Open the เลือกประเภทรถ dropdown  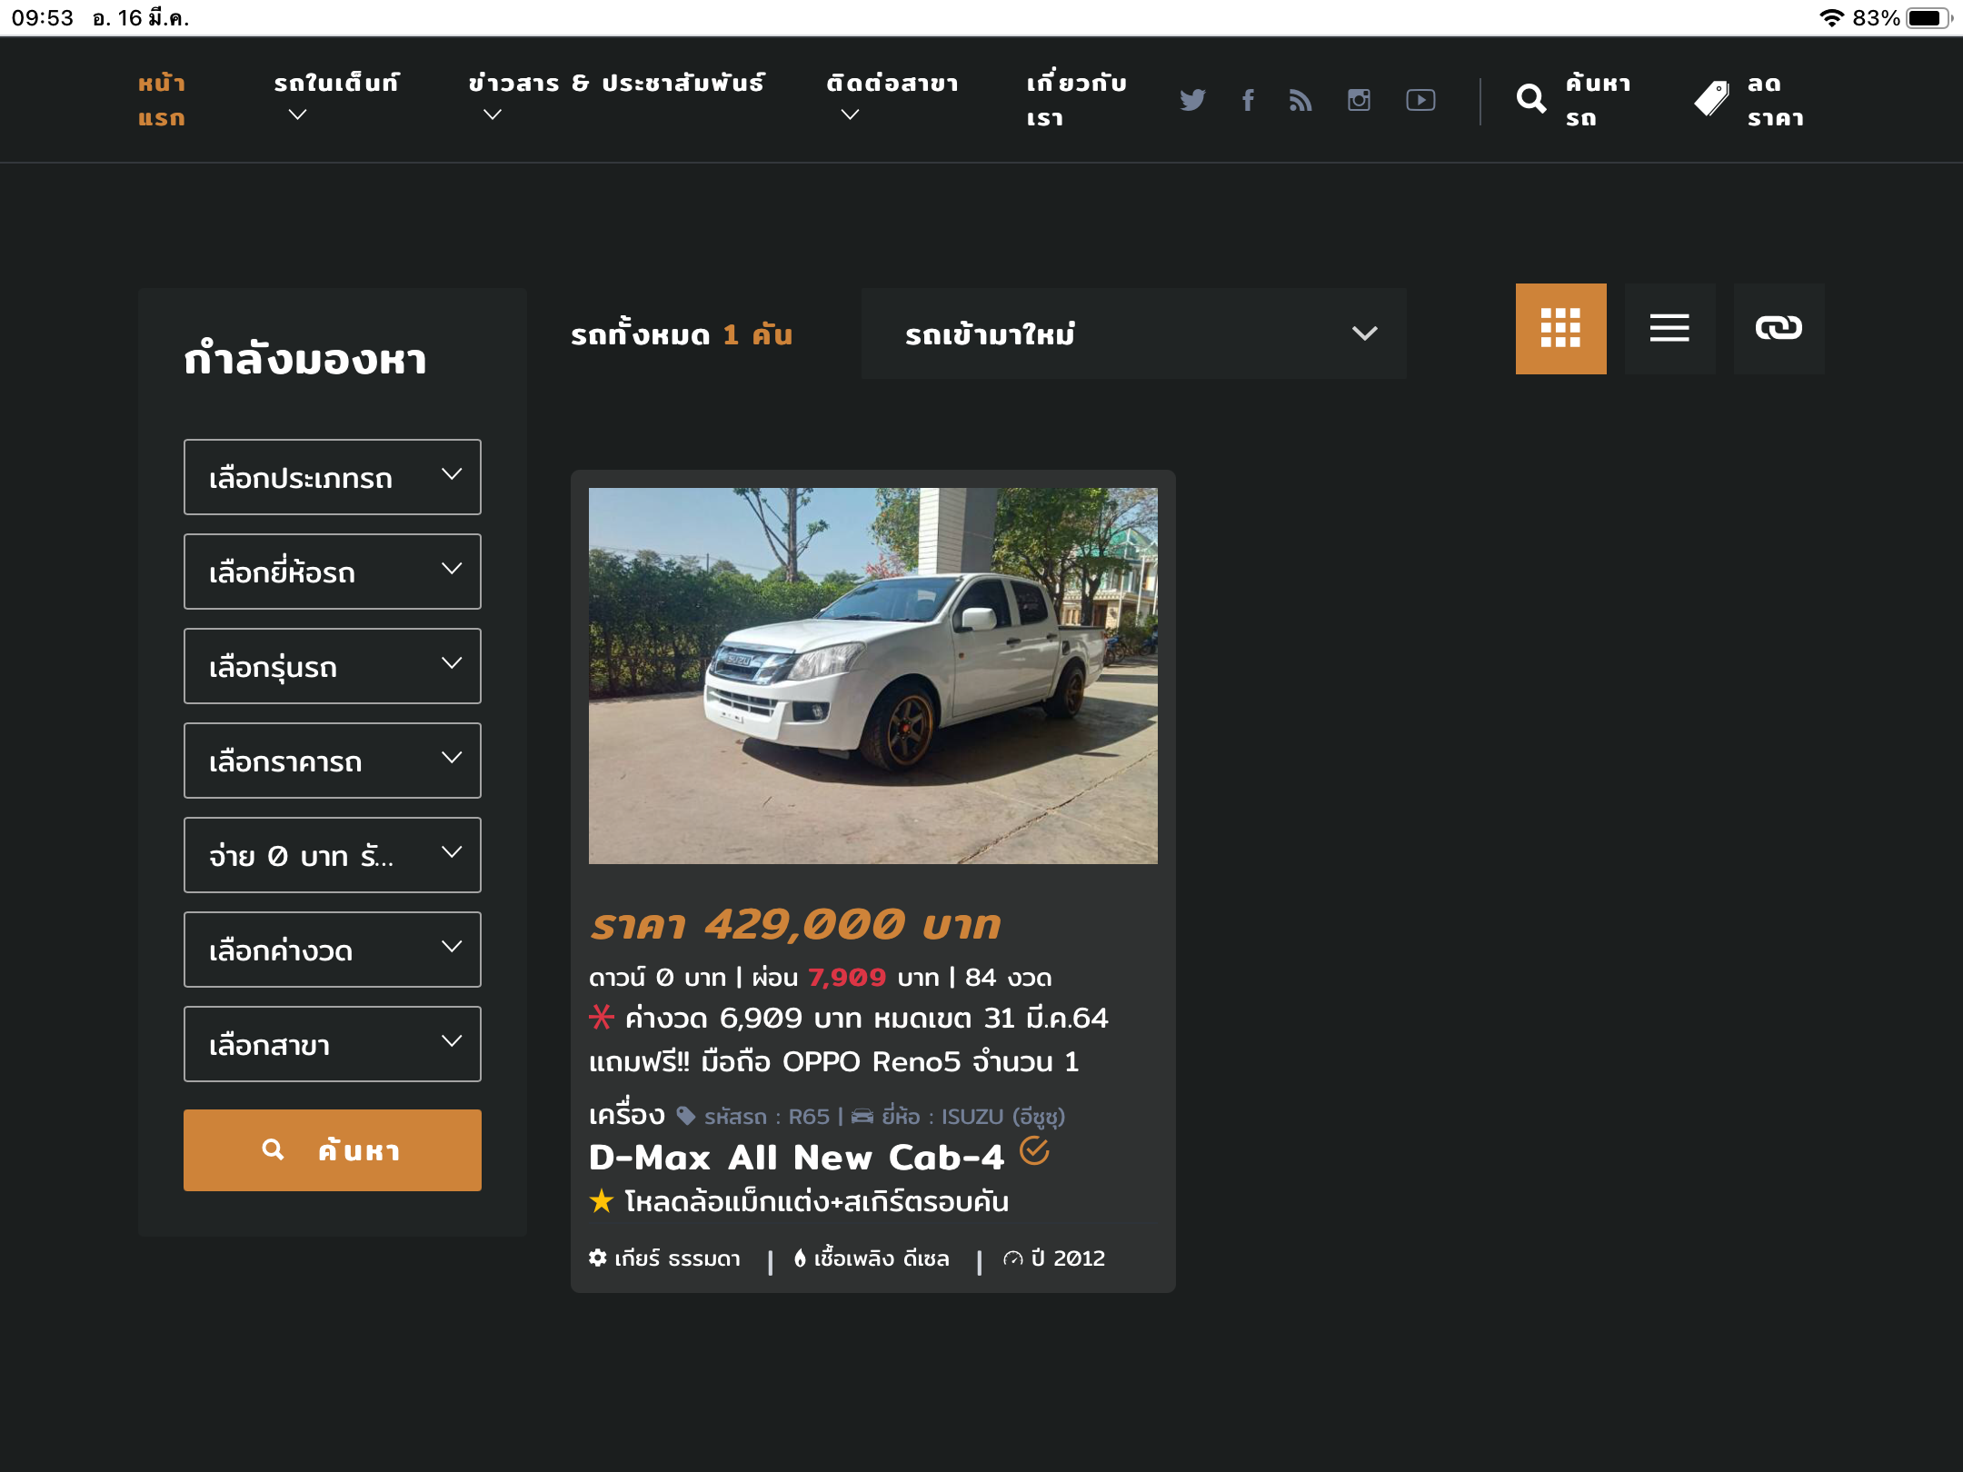coord(333,477)
